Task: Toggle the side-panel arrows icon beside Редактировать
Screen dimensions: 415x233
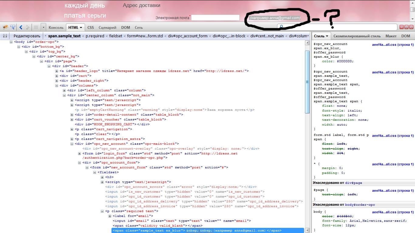Action: 5,36
